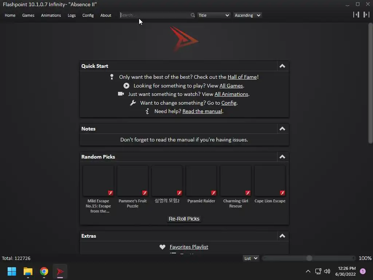
Task: Collapse the Quick Start section
Action: coord(282,66)
